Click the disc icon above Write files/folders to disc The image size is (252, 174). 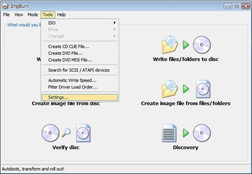coord(202,45)
